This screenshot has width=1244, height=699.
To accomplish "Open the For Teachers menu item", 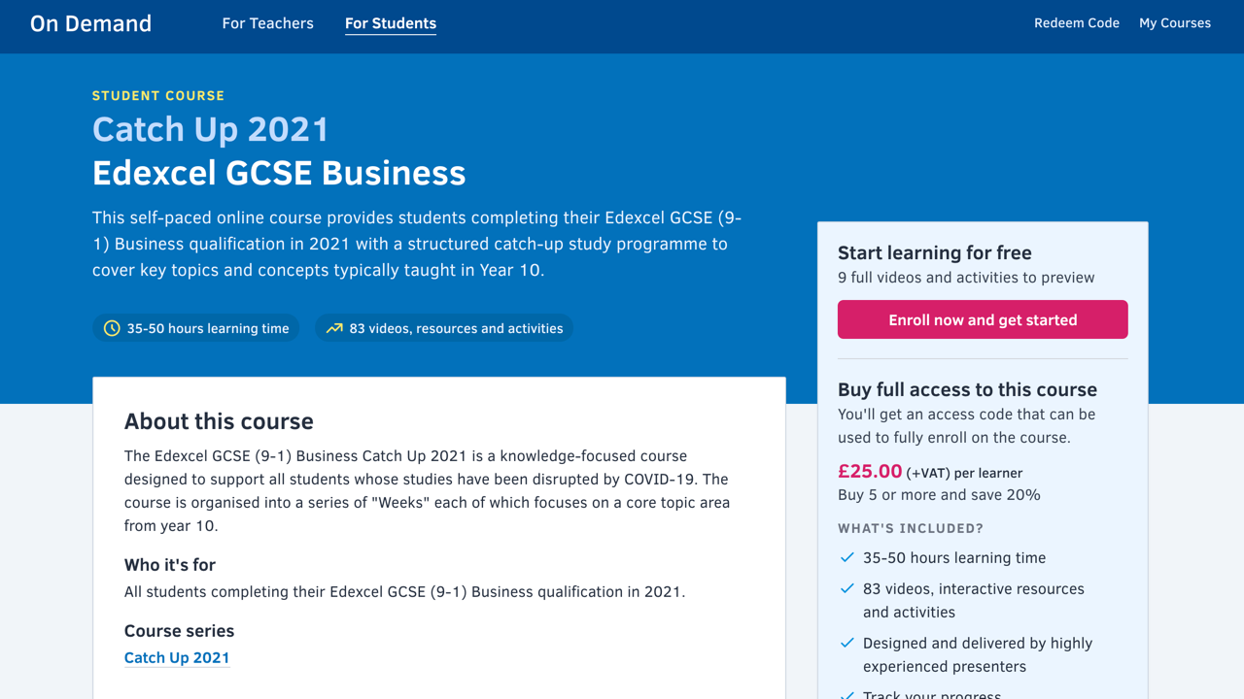I will [x=268, y=23].
